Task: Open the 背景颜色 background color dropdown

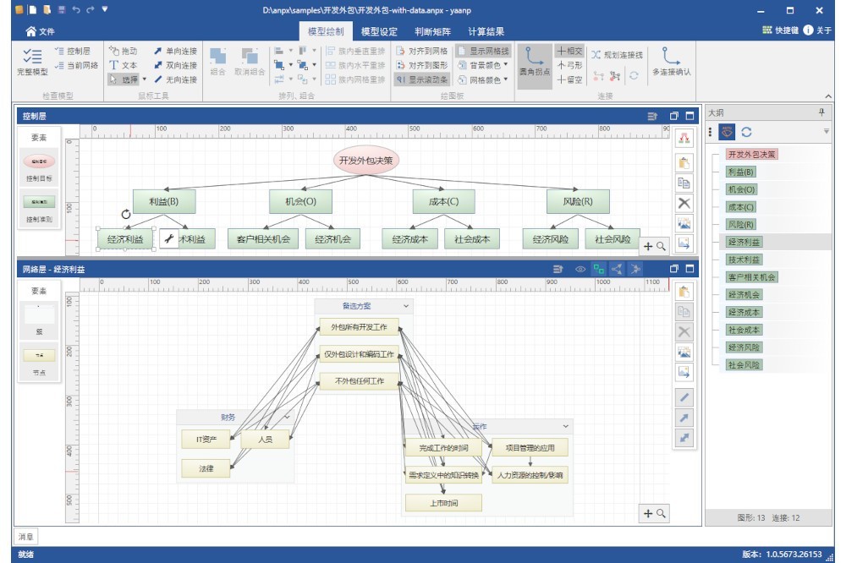Action: (x=484, y=65)
